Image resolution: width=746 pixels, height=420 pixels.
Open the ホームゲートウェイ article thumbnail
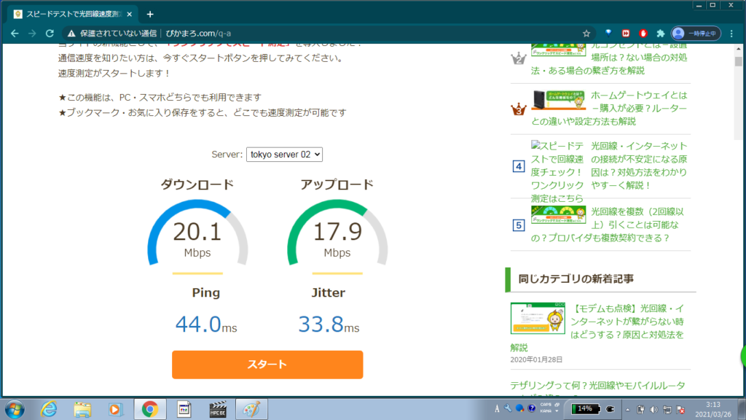coord(559,100)
